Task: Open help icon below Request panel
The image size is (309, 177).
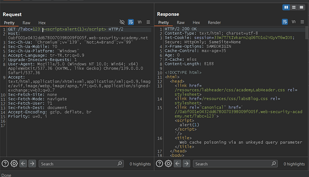Action: 5,164
